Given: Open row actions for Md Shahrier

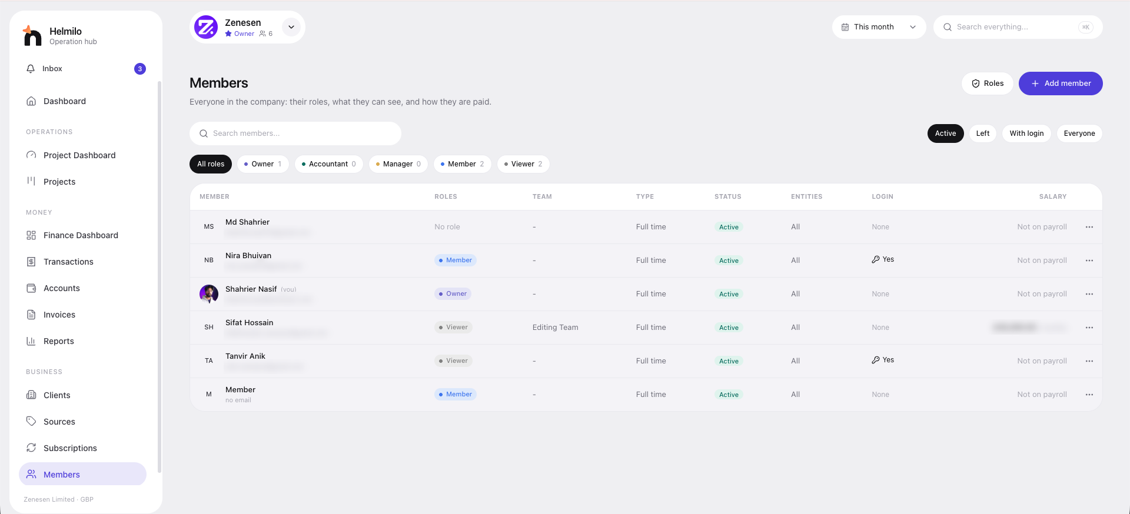Looking at the screenshot, I should (1089, 227).
